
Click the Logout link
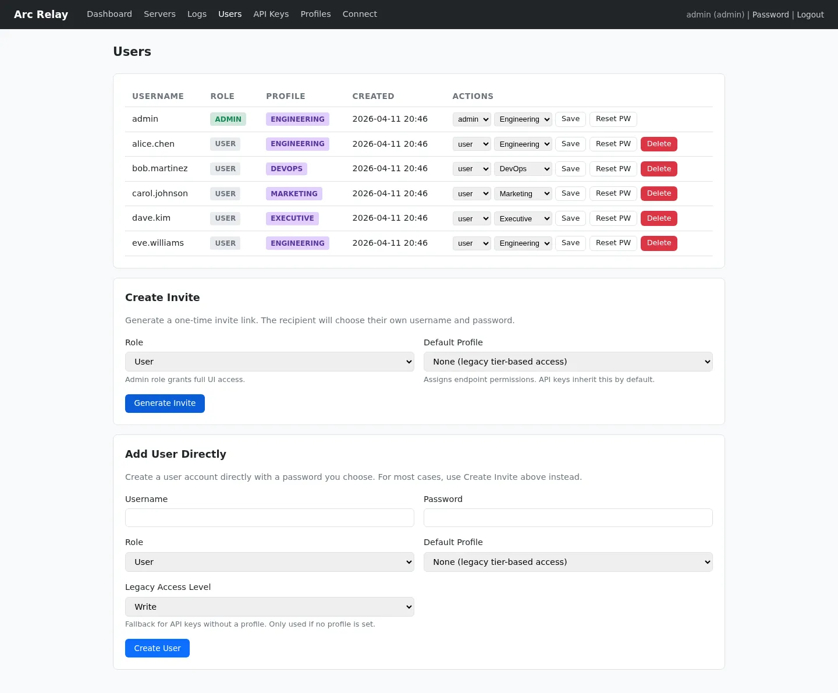(810, 15)
